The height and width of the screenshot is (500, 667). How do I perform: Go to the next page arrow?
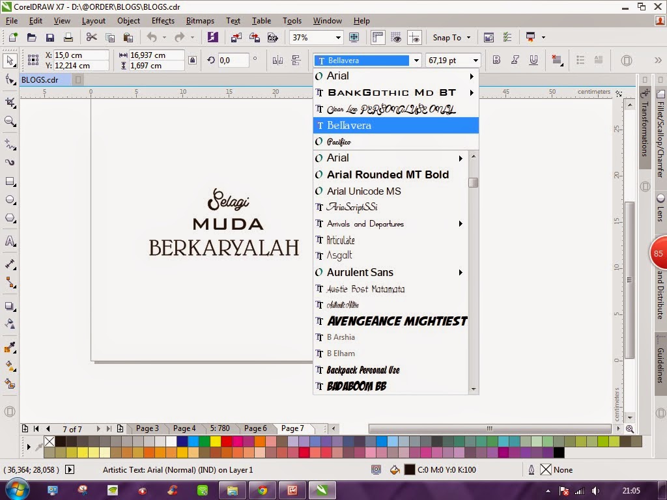(x=98, y=428)
